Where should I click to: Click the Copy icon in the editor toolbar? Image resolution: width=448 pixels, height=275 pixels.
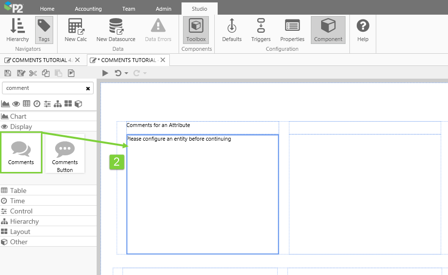[45, 73]
